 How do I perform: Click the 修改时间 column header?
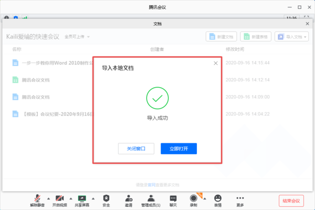click(x=235, y=49)
